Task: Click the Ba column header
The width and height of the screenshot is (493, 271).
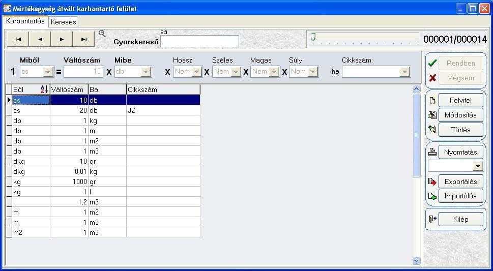Action: point(107,89)
